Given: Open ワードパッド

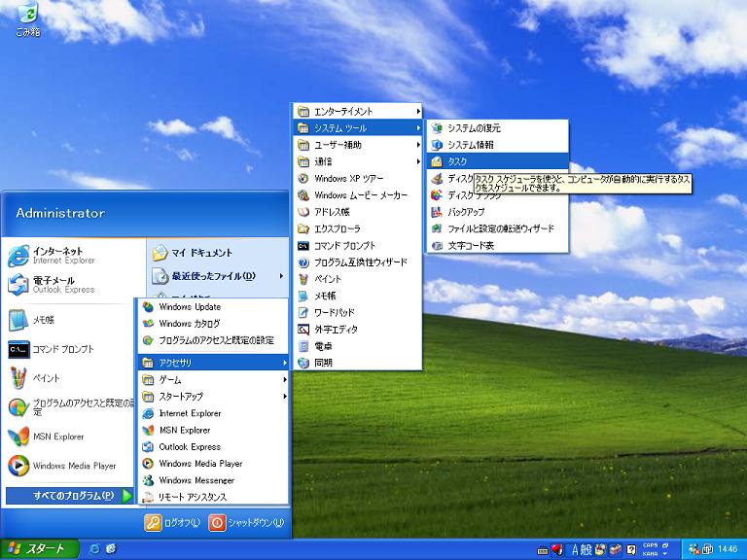Looking at the screenshot, I should pos(358,312).
